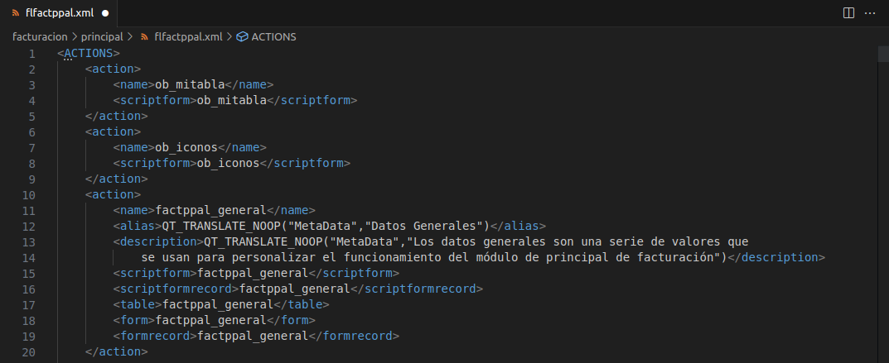This screenshot has width=889, height=363.
Task: Click factppal_general inside the form tag on line 18
Action: click(x=211, y=320)
